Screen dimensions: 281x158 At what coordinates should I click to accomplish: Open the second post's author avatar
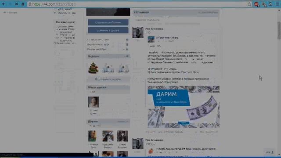[138, 144]
